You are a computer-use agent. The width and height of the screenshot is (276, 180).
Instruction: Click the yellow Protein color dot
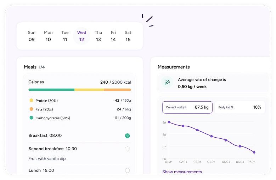coord(31,100)
